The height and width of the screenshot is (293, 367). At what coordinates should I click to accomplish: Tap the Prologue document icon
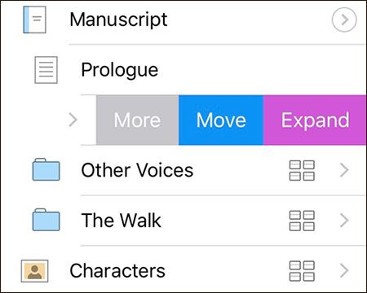pos(46,70)
